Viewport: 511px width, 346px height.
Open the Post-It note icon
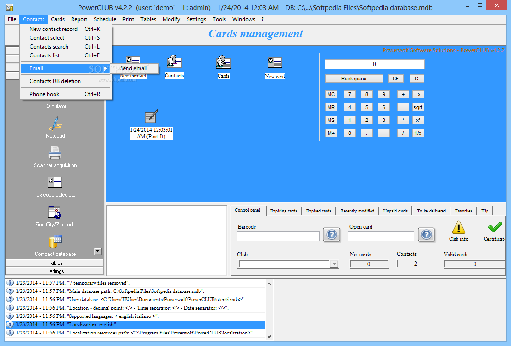pos(151,116)
